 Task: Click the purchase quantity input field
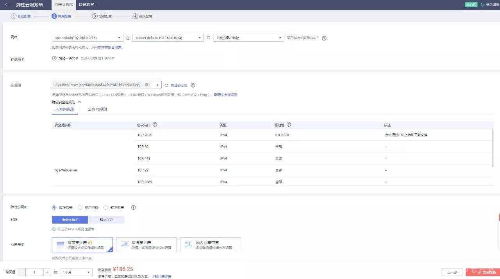click(x=35, y=272)
